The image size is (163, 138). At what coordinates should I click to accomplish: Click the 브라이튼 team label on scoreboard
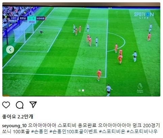(40, 18)
